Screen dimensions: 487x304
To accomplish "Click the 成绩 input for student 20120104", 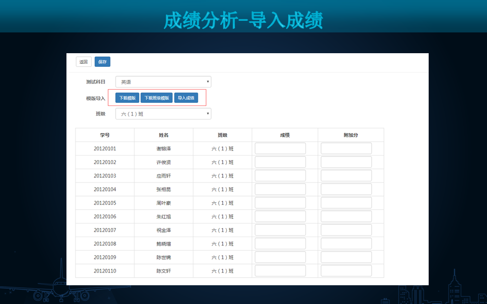I will click(280, 189).
